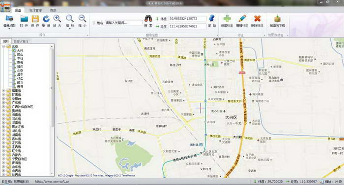Switch to the 标注管理 ribbon tab
This screenshot has height=185, width=344.
pyautogui.click(x=35, y=10)
